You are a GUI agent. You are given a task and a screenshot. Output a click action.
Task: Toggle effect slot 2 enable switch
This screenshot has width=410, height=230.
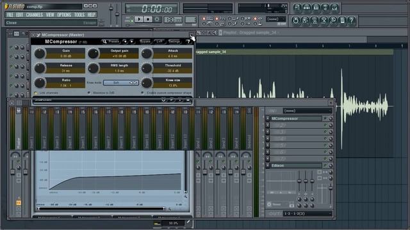[x=325, y=125]
